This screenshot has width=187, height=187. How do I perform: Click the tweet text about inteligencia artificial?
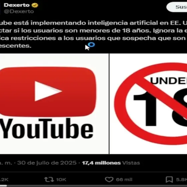coord(93,34)
